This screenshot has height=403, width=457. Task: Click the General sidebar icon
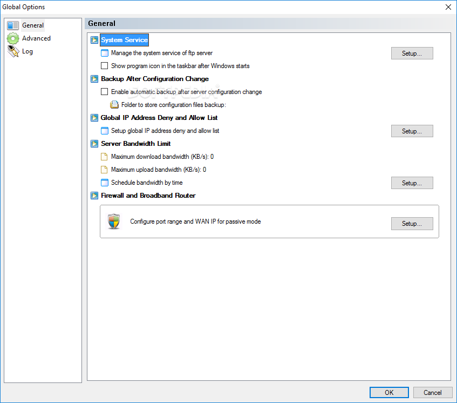coord(13,25)
